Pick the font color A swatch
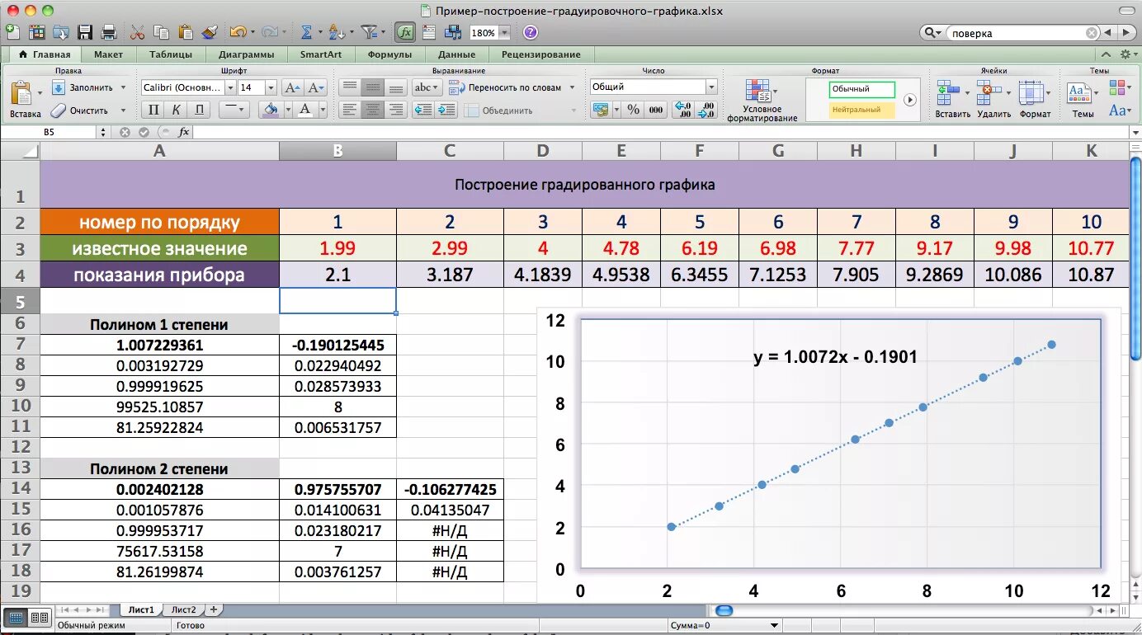1142x635 pixels. pyautogui.click(x=305, y=110)
